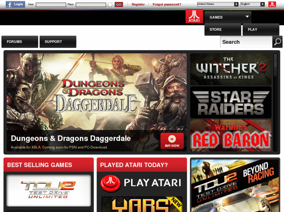Click the availability text under Daggerdale title
Screen dimensions: 284x212
point(59,147)
